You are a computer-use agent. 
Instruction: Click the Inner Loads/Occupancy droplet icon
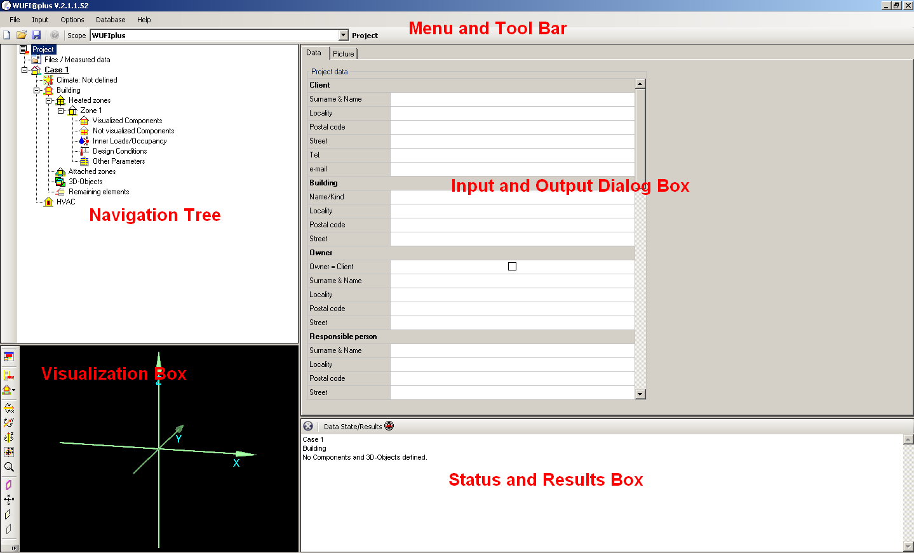click(x=84, y=141)
